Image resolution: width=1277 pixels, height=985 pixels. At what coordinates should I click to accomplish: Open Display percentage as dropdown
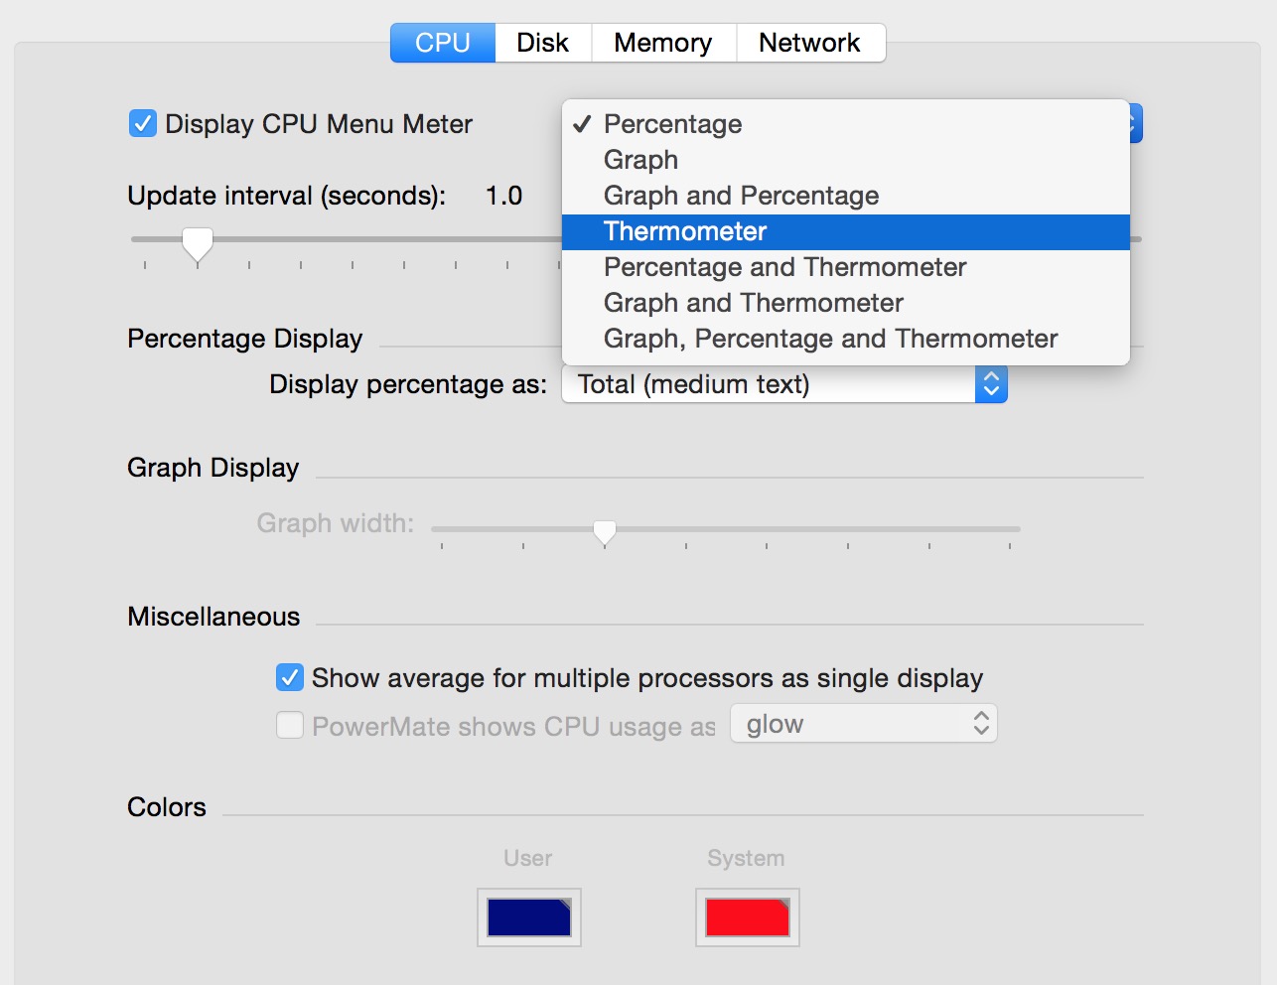click(784, 384)
